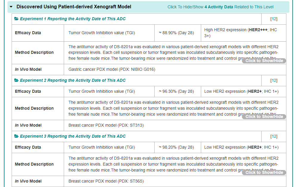Select Experiment 1 Reporting the Activity title
Screen dimensions: 298x187
coord(73,19)
